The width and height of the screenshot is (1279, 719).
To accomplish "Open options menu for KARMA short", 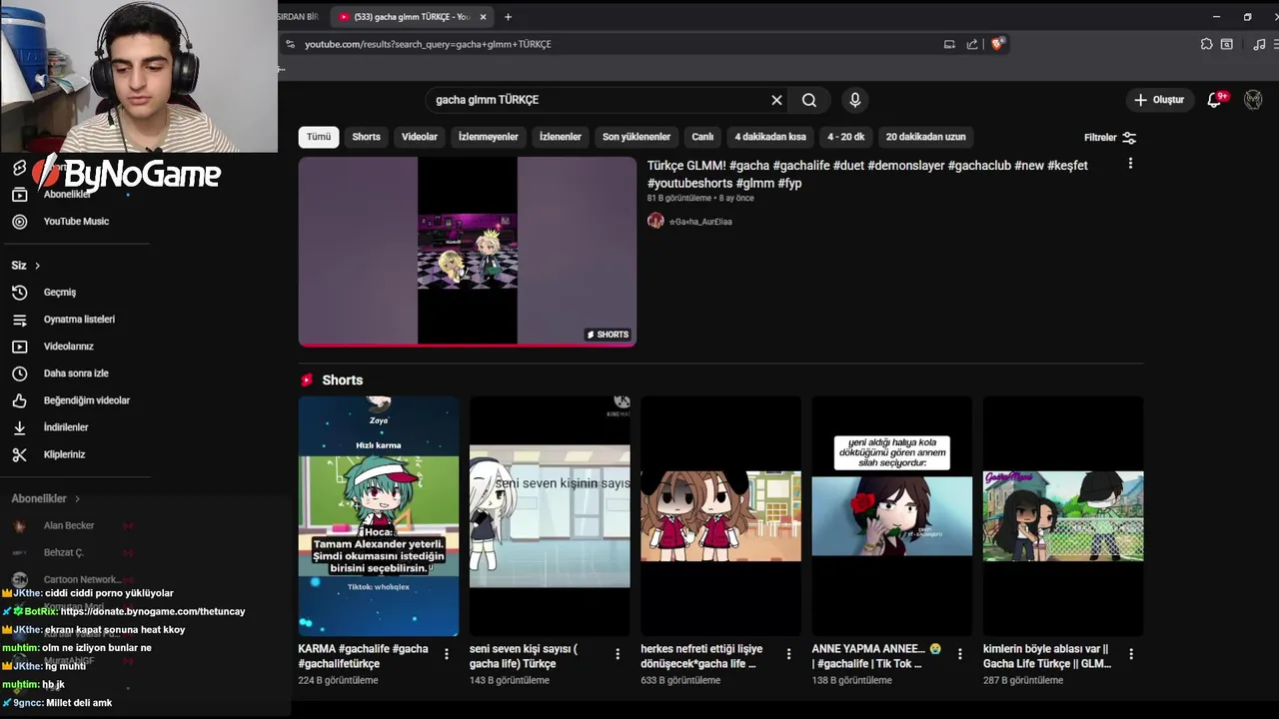I will point(447,654).
